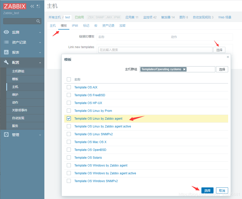The width and height of the screenshot is (242, 199).
Task: Check Template OS OpenBSD checkbox
Action: 69,150
